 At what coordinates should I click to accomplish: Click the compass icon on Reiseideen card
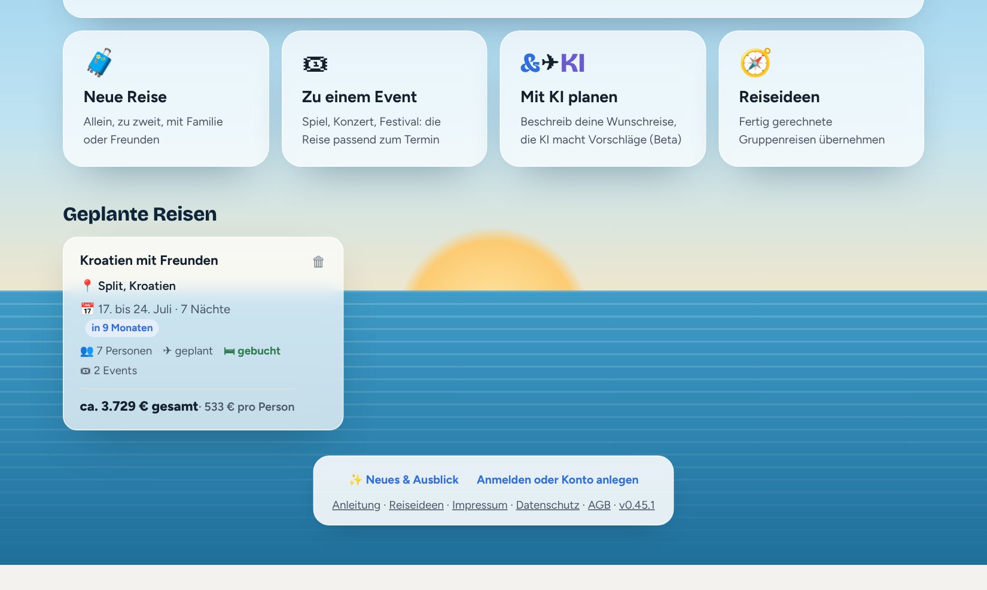pos(755,62)
